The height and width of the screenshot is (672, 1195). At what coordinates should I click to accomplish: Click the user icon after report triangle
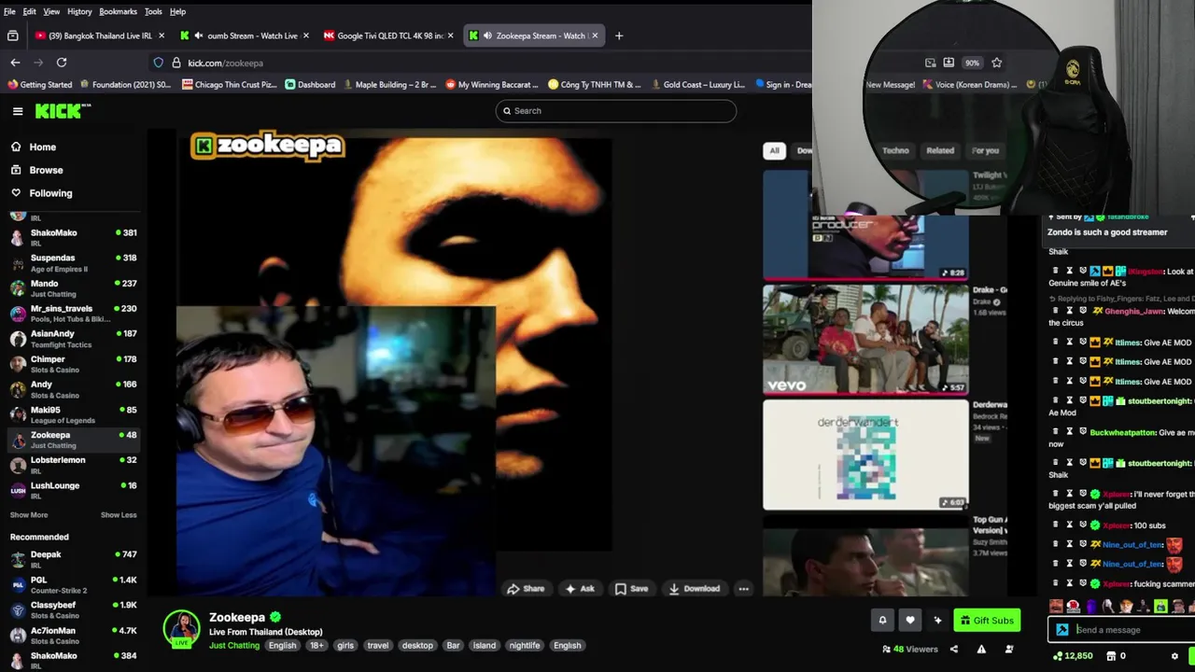(1009, 649)
